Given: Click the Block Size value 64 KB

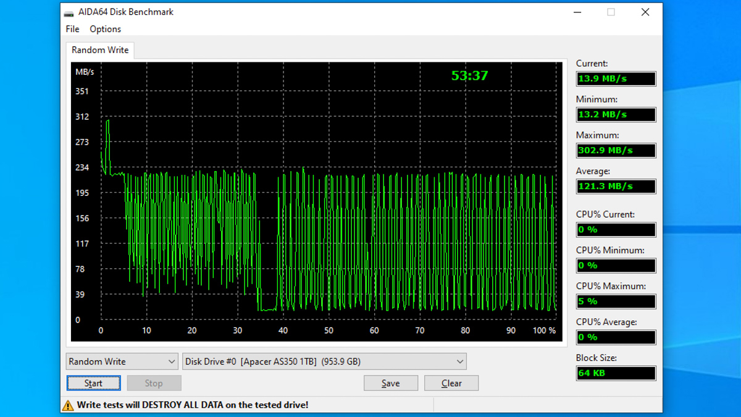Looking at the screenshot, I should [616, 373].
